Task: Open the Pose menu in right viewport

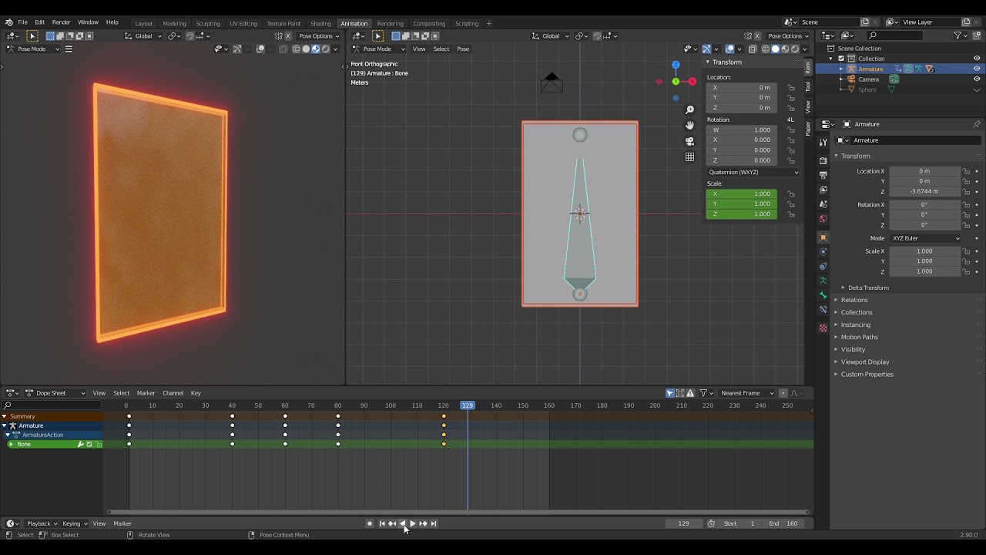Action: click(x=463, y=49)
